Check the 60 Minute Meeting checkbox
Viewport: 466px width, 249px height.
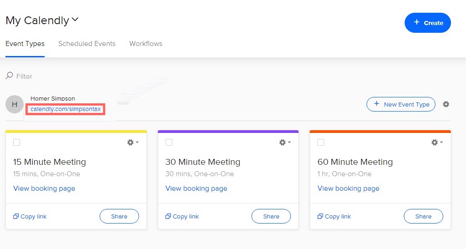coord(321,142)
